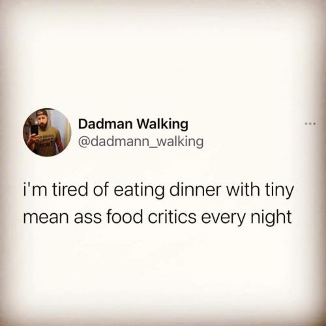
Task: Click the word "Dadman" in the name
Action: (x=105, y=124)
